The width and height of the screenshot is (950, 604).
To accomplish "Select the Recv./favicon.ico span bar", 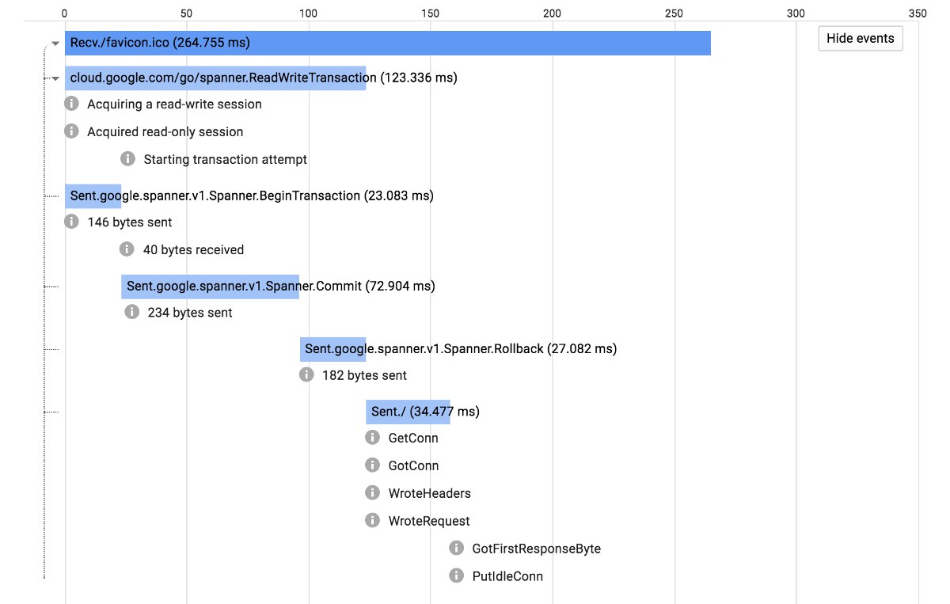I will tap(387, 43).
